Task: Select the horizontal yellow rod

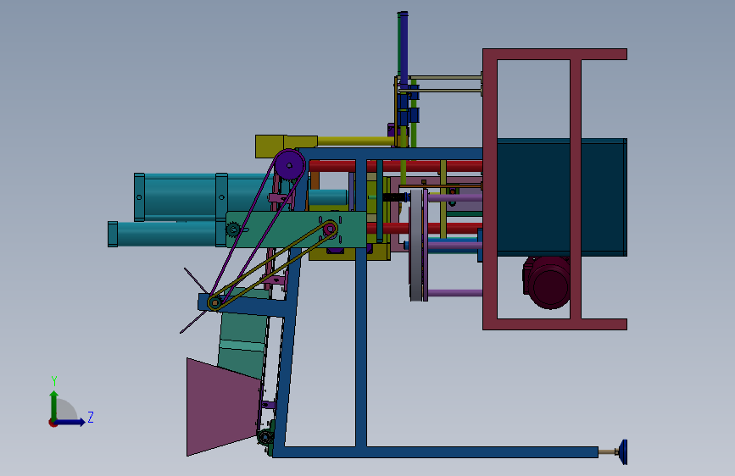Action: click(356, 141)
